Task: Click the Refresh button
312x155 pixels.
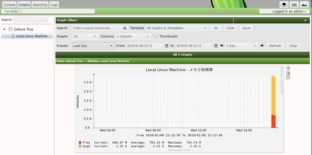Action: click(275, 46)
